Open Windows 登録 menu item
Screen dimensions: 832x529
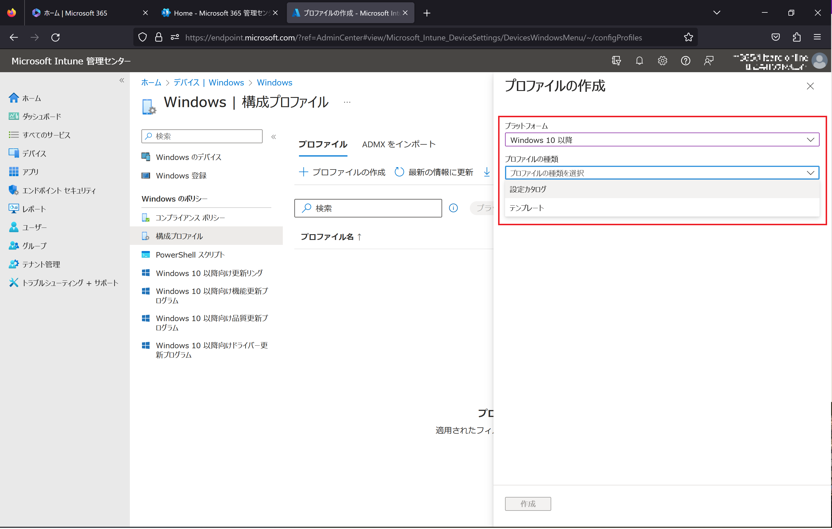174,176
